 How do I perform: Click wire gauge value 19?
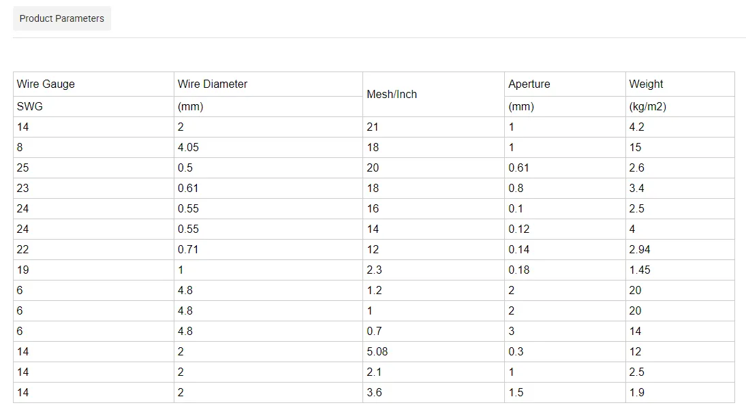[22, 270]
